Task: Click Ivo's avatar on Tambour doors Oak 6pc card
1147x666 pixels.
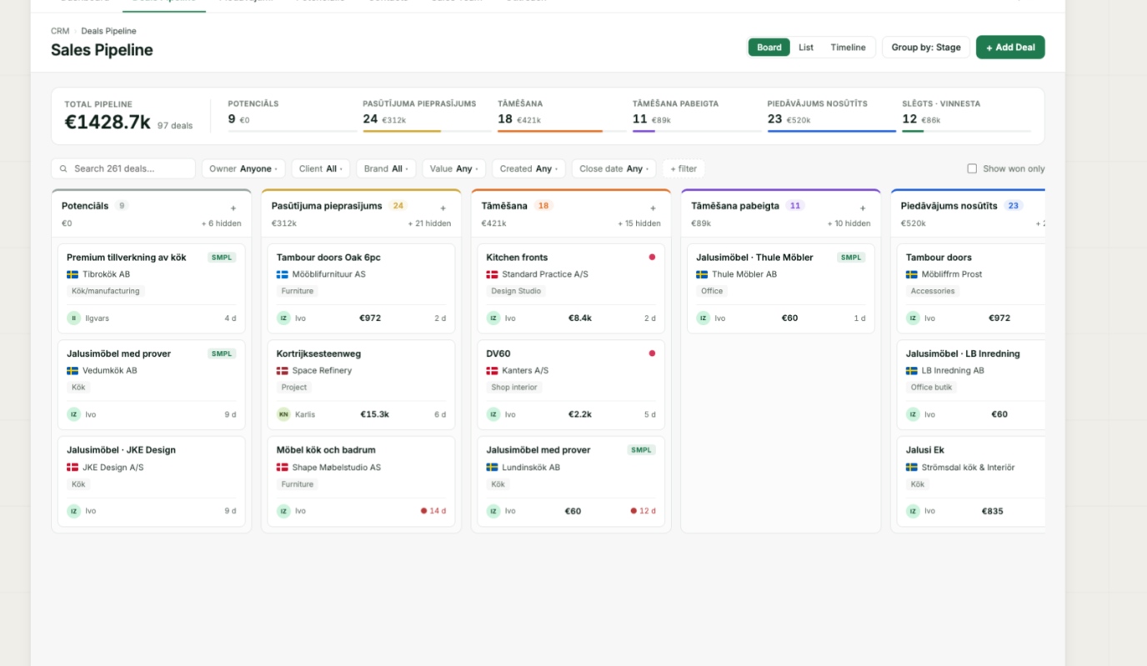Action: click(283, 318)
